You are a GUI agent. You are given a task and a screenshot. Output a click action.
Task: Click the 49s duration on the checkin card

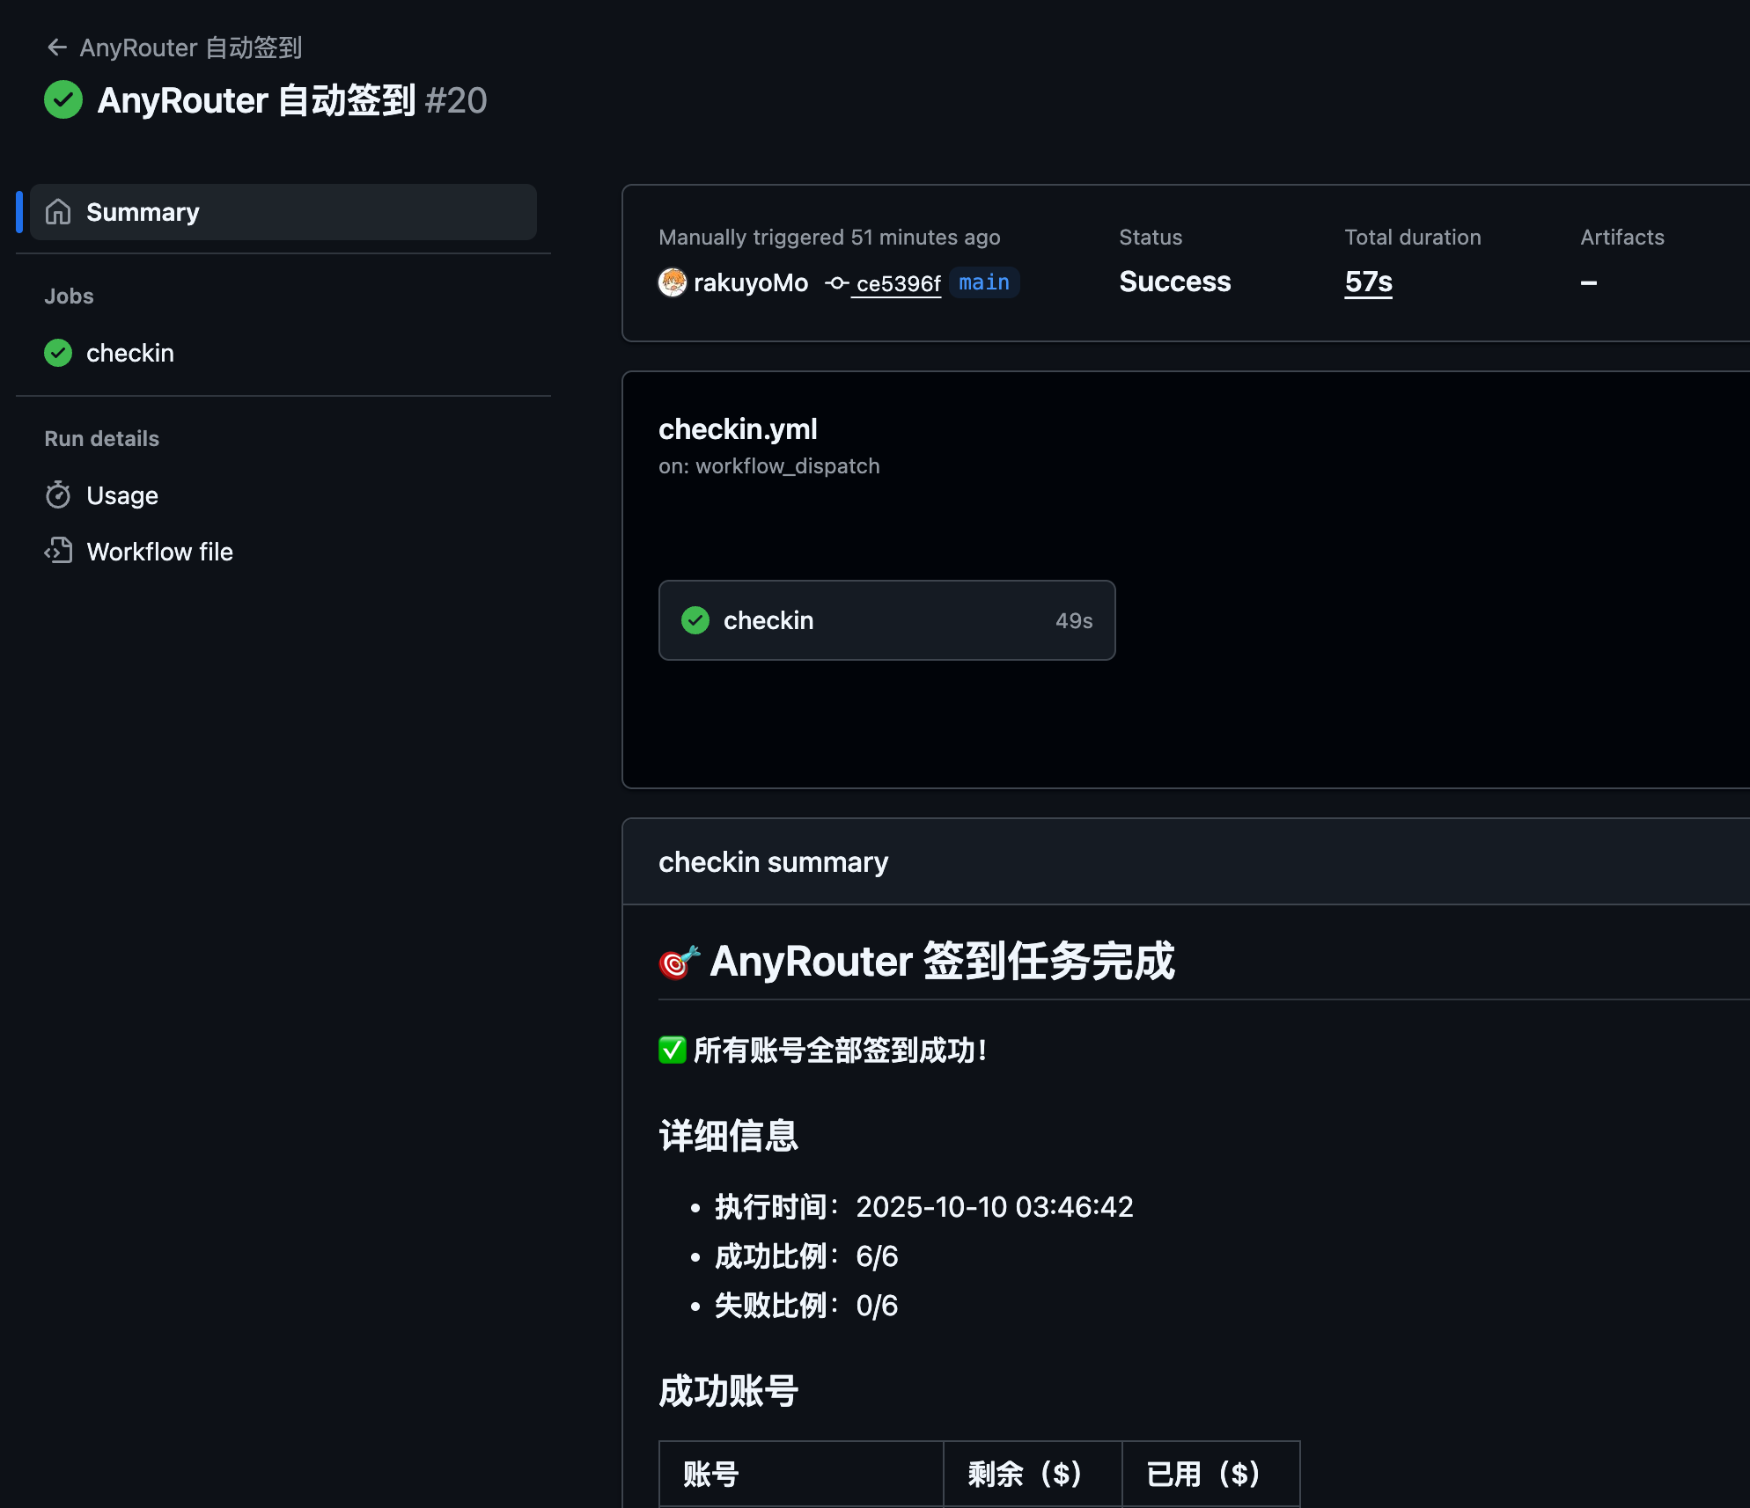tap(1074, 620)
